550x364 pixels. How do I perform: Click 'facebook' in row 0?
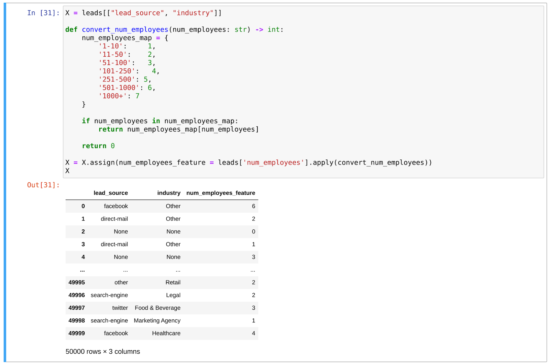click(116, 206)
